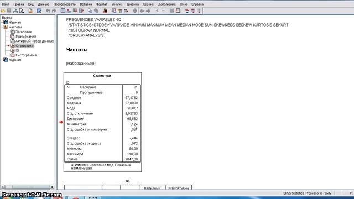Click outline scrollbar left arrow
This screenshot has width=354, height=199.
[x=3, y=187]
